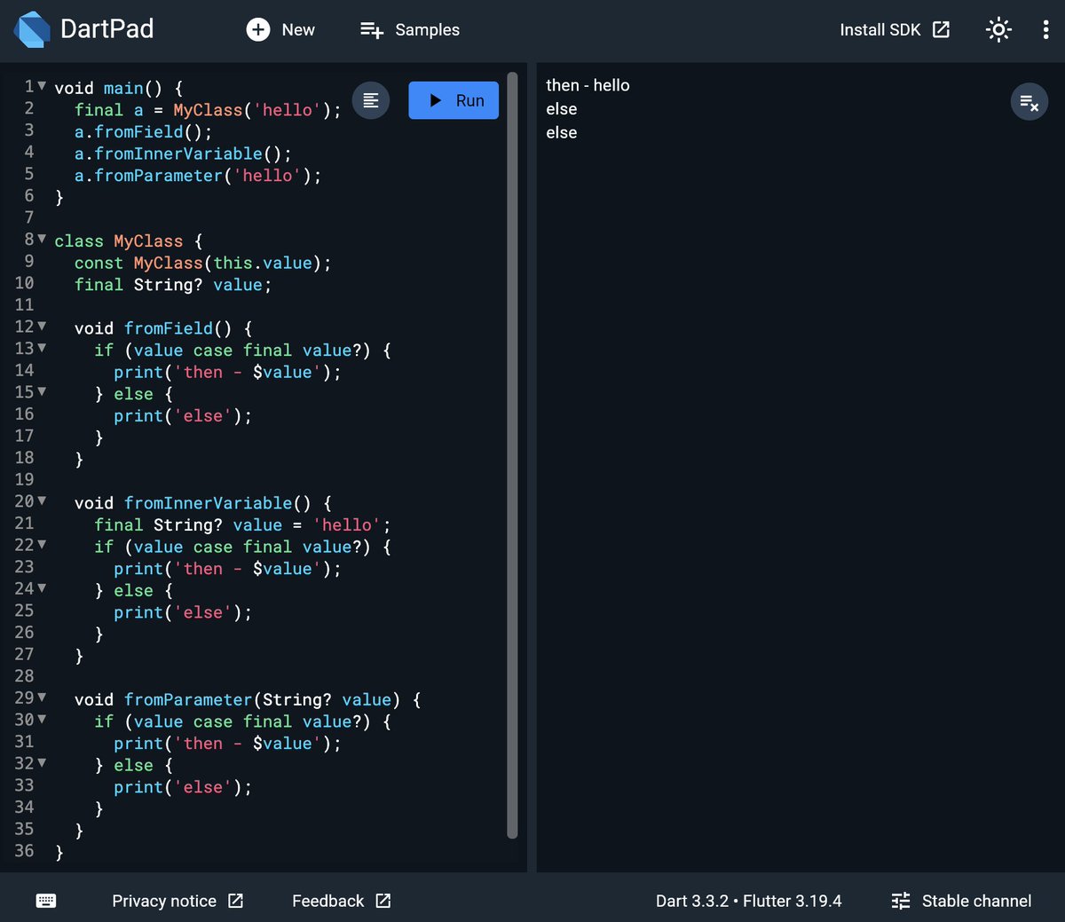Toggle light theme with sun icon
Image resolution: width=1065 pixels, height=922 pixels.
click(998, 29)
